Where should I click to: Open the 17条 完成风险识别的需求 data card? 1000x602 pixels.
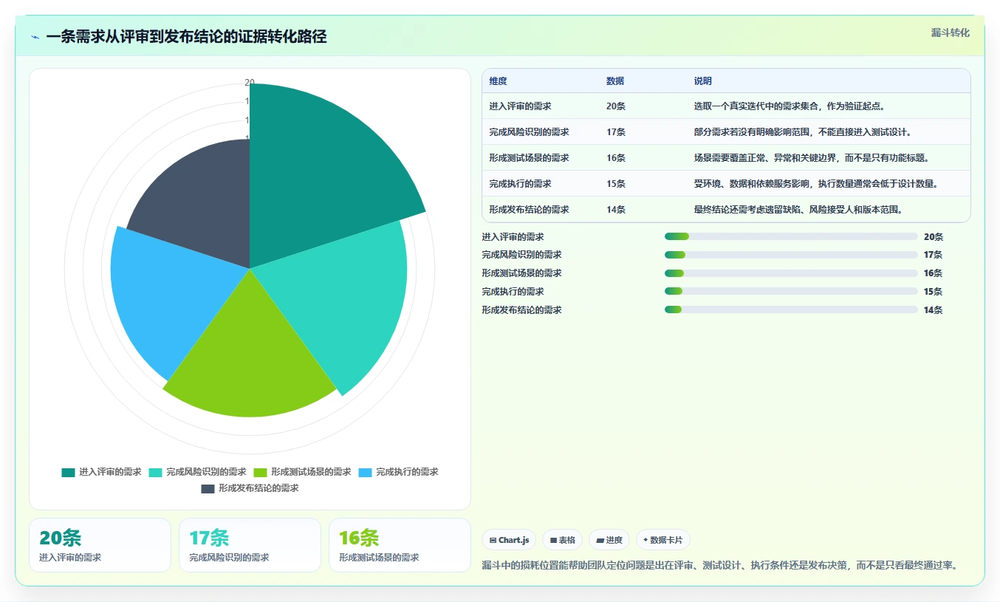(250, 545)
